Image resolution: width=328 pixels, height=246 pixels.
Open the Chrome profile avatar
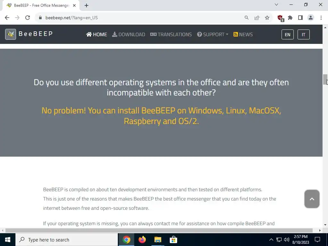[311, 18]
